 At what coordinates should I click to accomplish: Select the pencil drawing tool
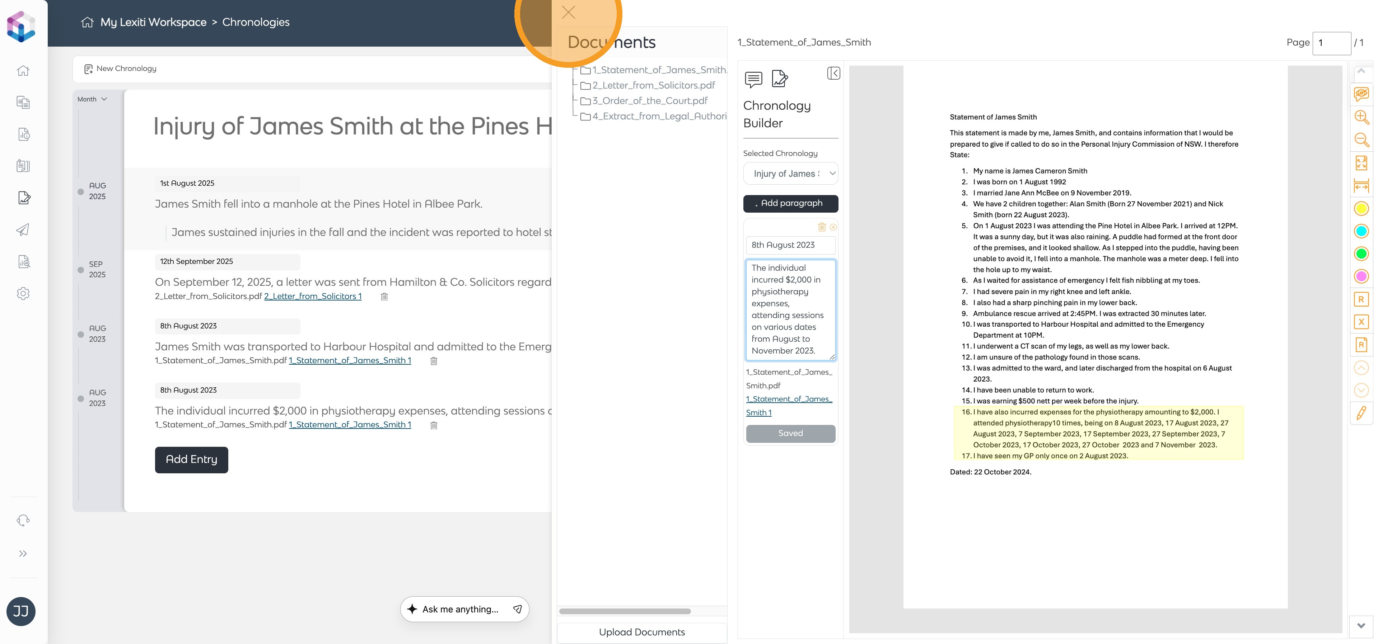1361,413
